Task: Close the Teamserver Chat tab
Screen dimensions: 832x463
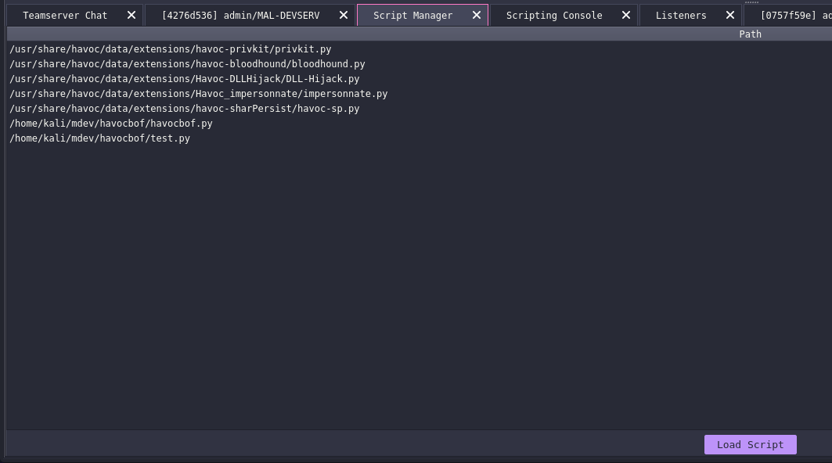Action: [x=131, y=16]
